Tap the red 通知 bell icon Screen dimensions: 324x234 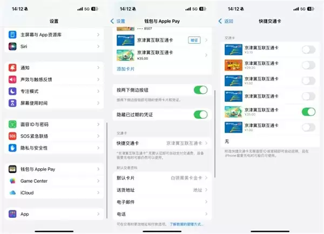pyautogui.click(x=13, y=68)
